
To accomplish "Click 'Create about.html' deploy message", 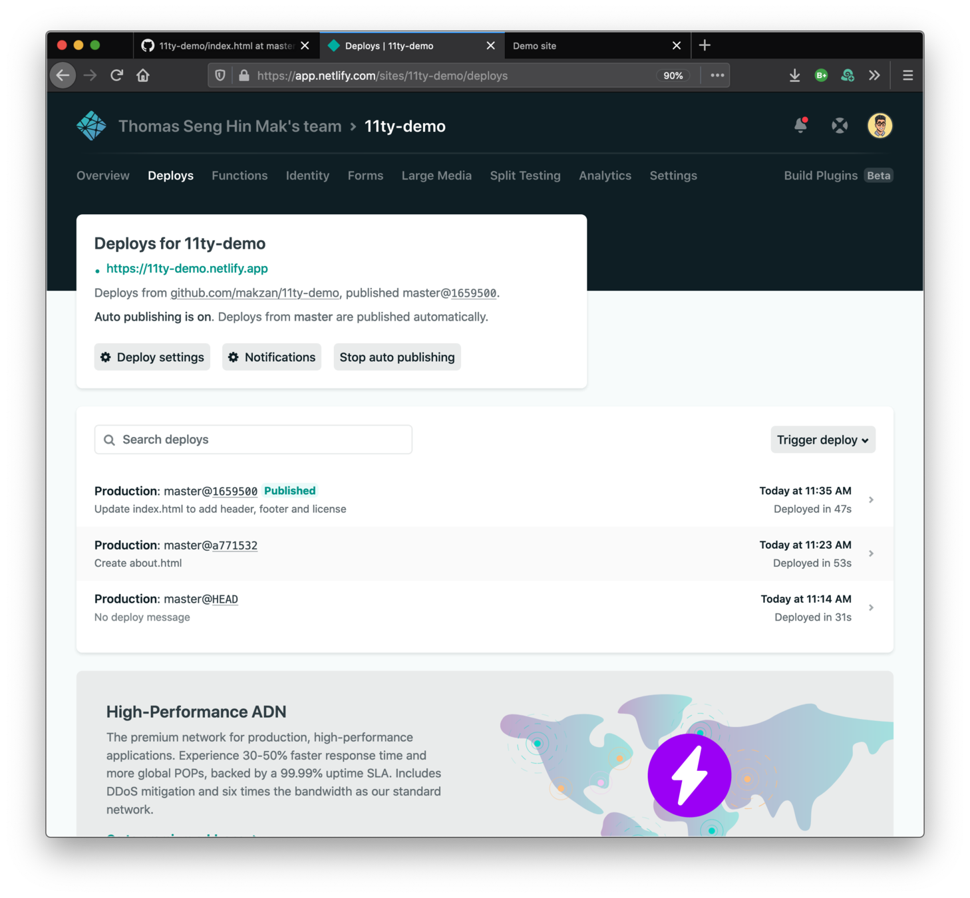I will (x=138, y=563).
